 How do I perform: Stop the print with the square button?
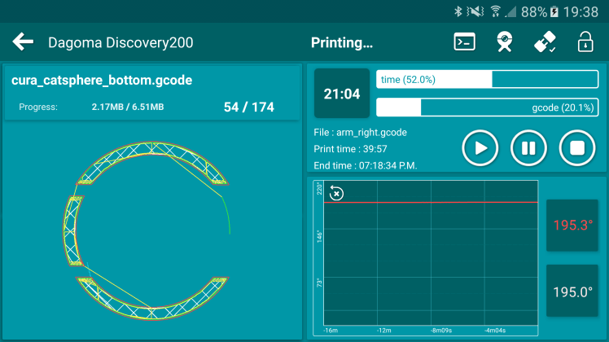coord(576,148)
